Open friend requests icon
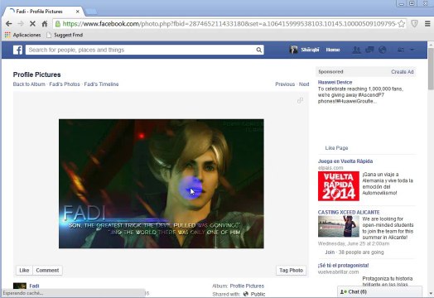 pyautogui.click(x=356, y=50)
